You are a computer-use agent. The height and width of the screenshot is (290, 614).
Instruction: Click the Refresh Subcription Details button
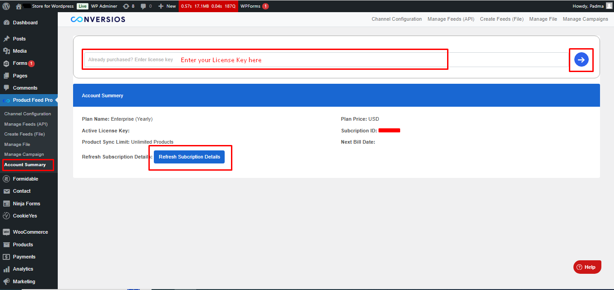click(x=189, y=157)
